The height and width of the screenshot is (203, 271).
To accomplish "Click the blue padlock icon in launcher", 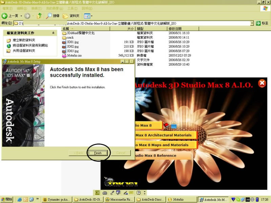I will point(174,125).
